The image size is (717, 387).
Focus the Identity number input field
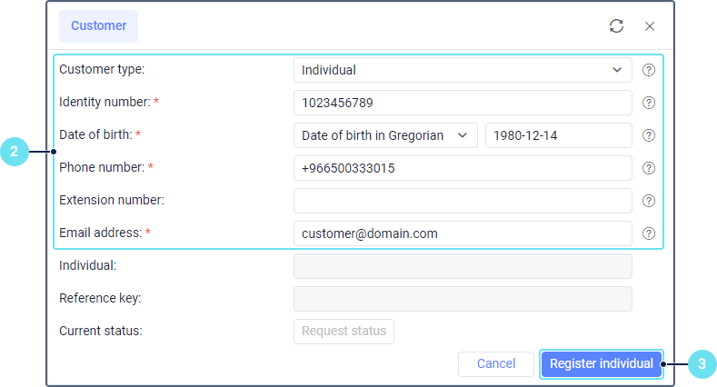(463, 103)
